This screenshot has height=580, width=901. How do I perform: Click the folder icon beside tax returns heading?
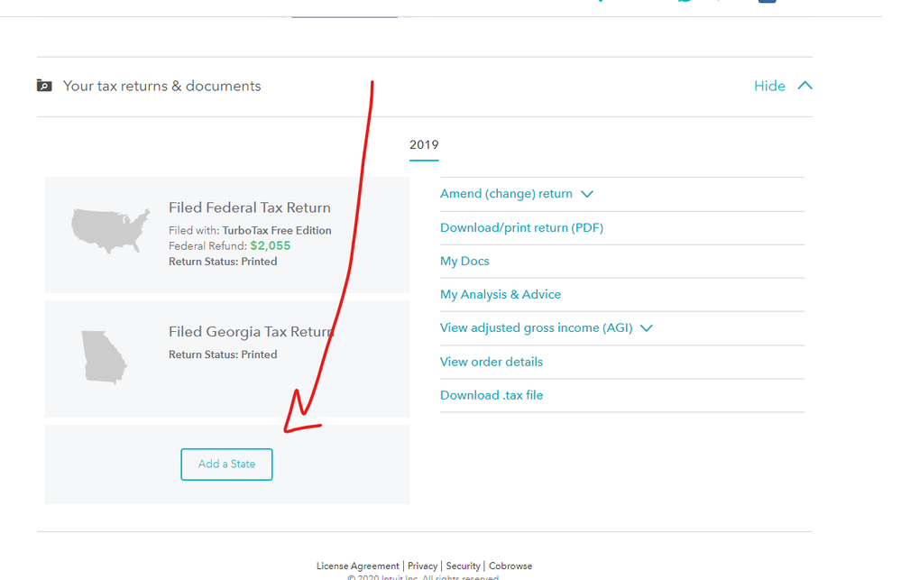coord(44,86)
